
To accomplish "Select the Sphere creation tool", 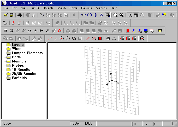I will [11, 30].
